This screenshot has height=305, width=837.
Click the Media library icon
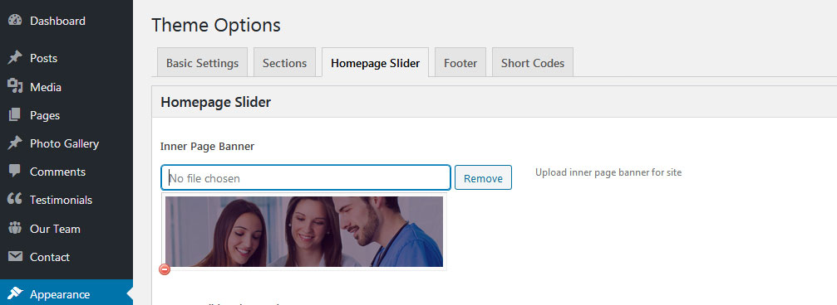[x=15, y=87]
